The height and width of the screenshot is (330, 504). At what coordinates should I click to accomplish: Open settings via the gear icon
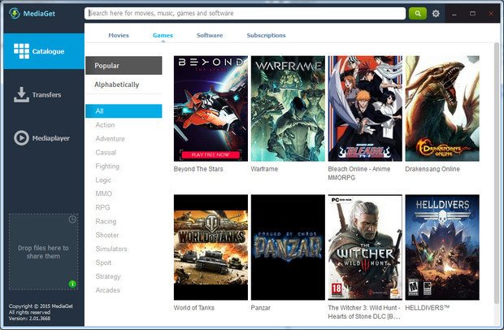pyautogui.click(x=436, y=14)
